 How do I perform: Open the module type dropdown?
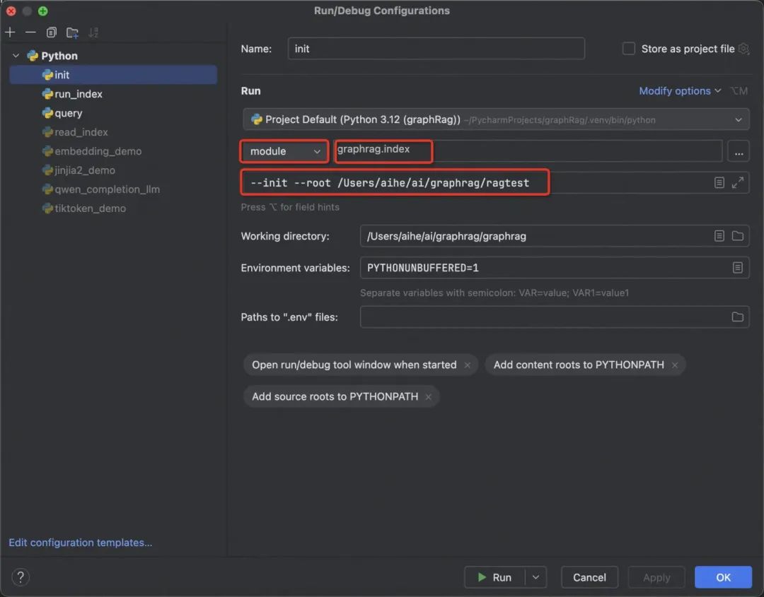coord(285,151)
